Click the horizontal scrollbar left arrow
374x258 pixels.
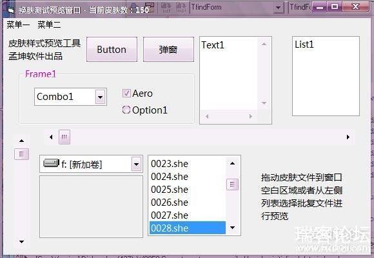(51, 137)
